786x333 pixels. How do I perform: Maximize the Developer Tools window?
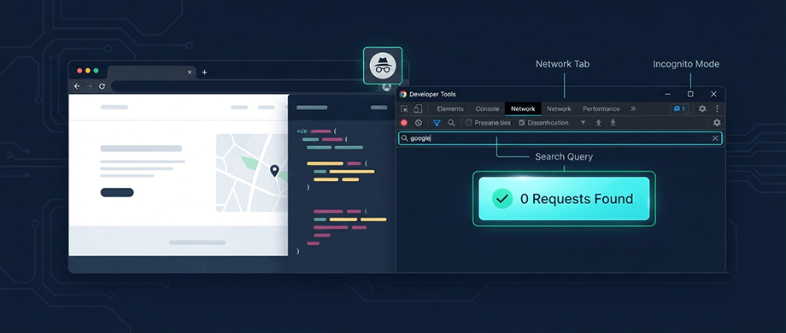click(690, 94)
